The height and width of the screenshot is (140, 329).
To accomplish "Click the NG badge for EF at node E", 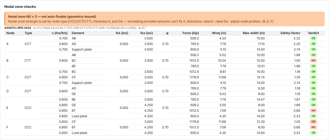I will pyautogui.click(x=313, y=111).
